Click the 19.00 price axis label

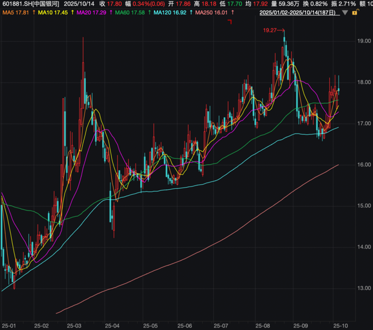pos(364,41)
